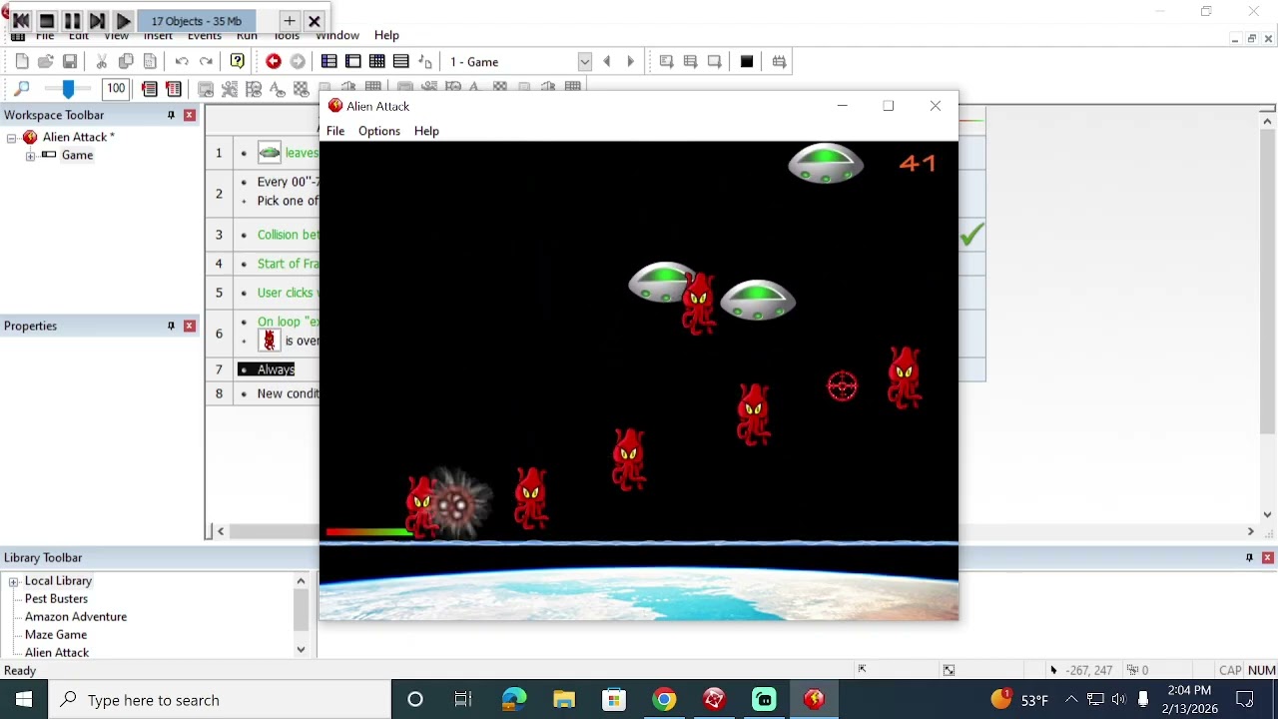This screenshot has width=1278, height=719.
Task: Click New condition in event line 8
Action: pos(288,393)
